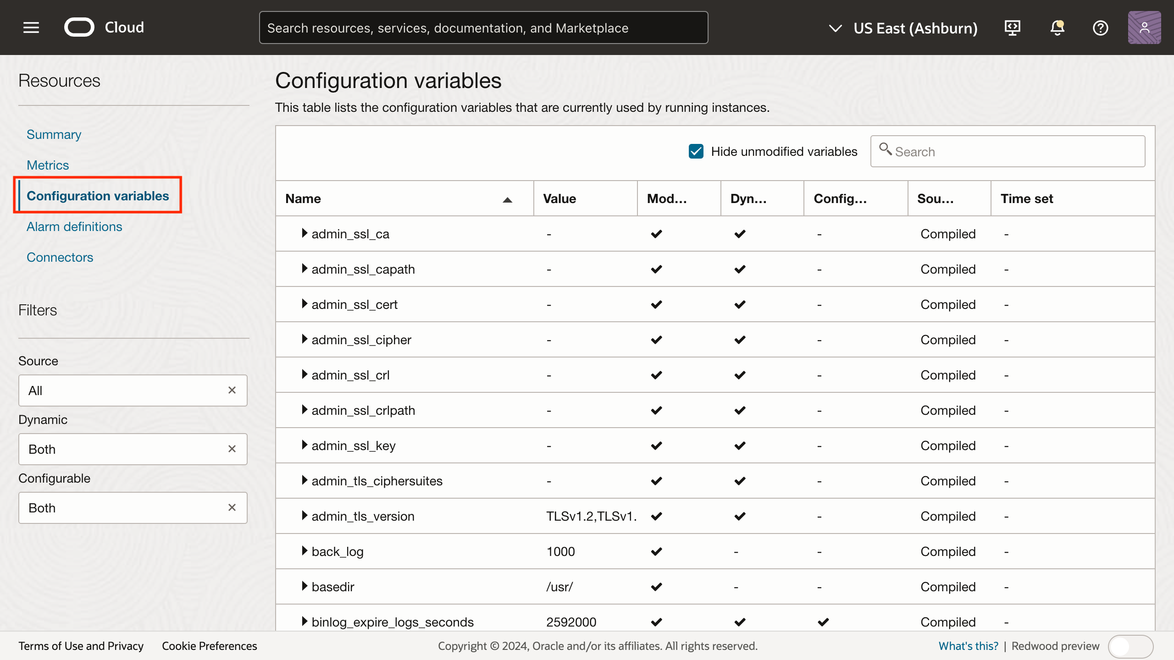This screenshot has height=660, width=1174.
Task: Open the navigation hamburger menu
Action: 31,27
